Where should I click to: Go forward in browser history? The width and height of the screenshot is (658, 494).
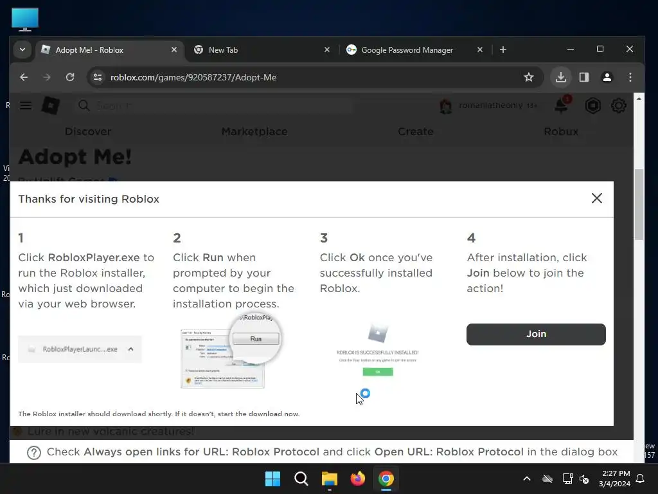(x=47, y=77)
